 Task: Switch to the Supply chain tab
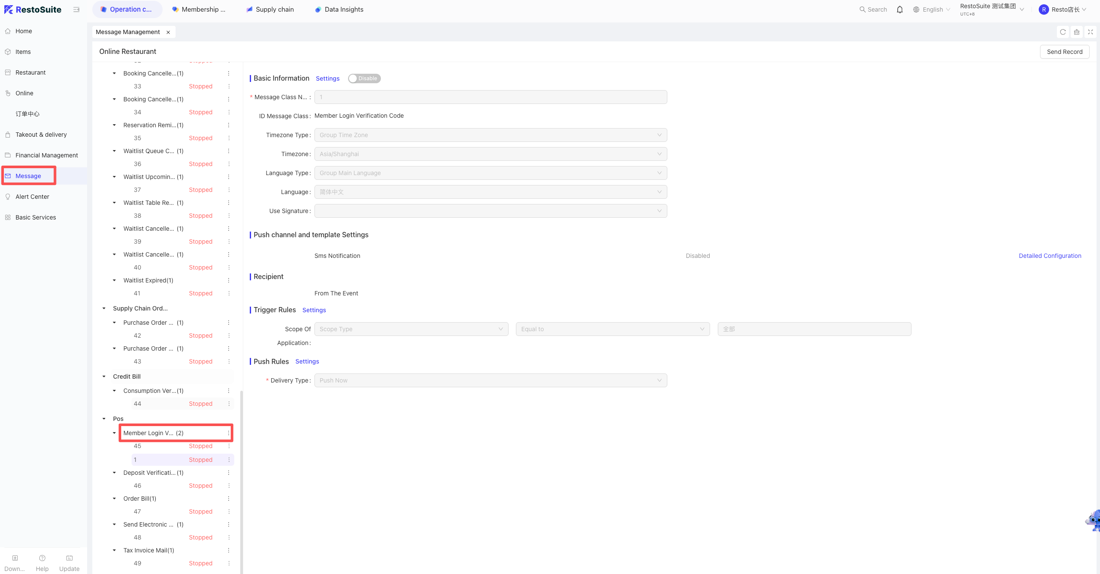[270, 9]
